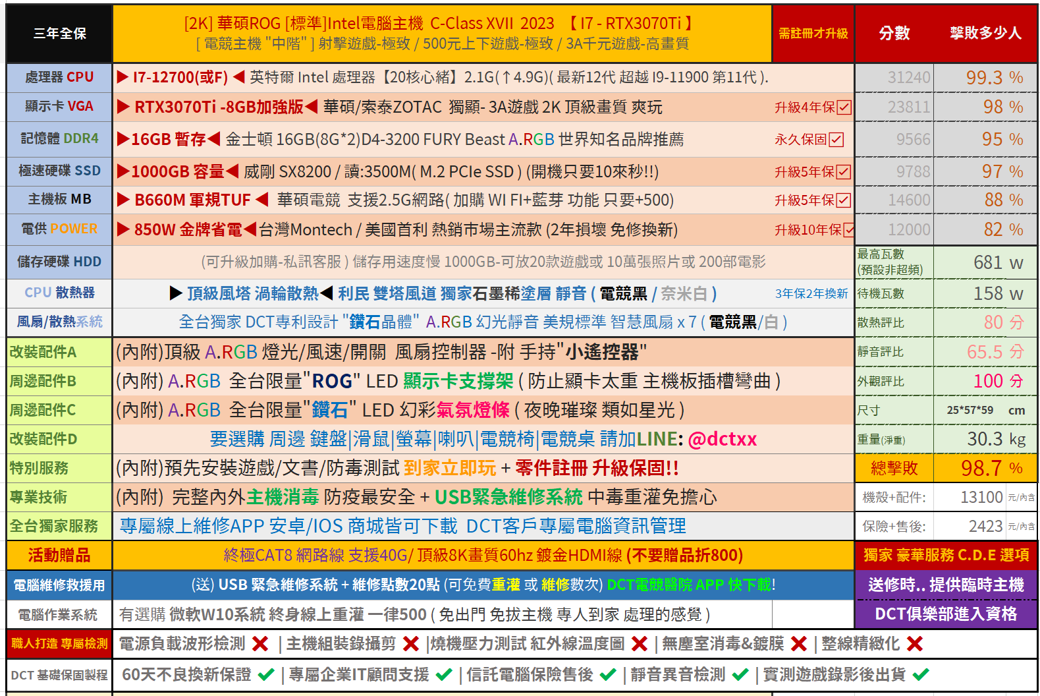Toggle the 升級5年保 checkbox in 主機板 MB row
This screenshot has width=1040, height=696.
click(x=843, y=200)
